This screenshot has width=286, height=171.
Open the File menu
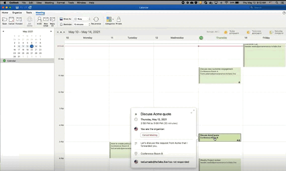pos(24,3)
